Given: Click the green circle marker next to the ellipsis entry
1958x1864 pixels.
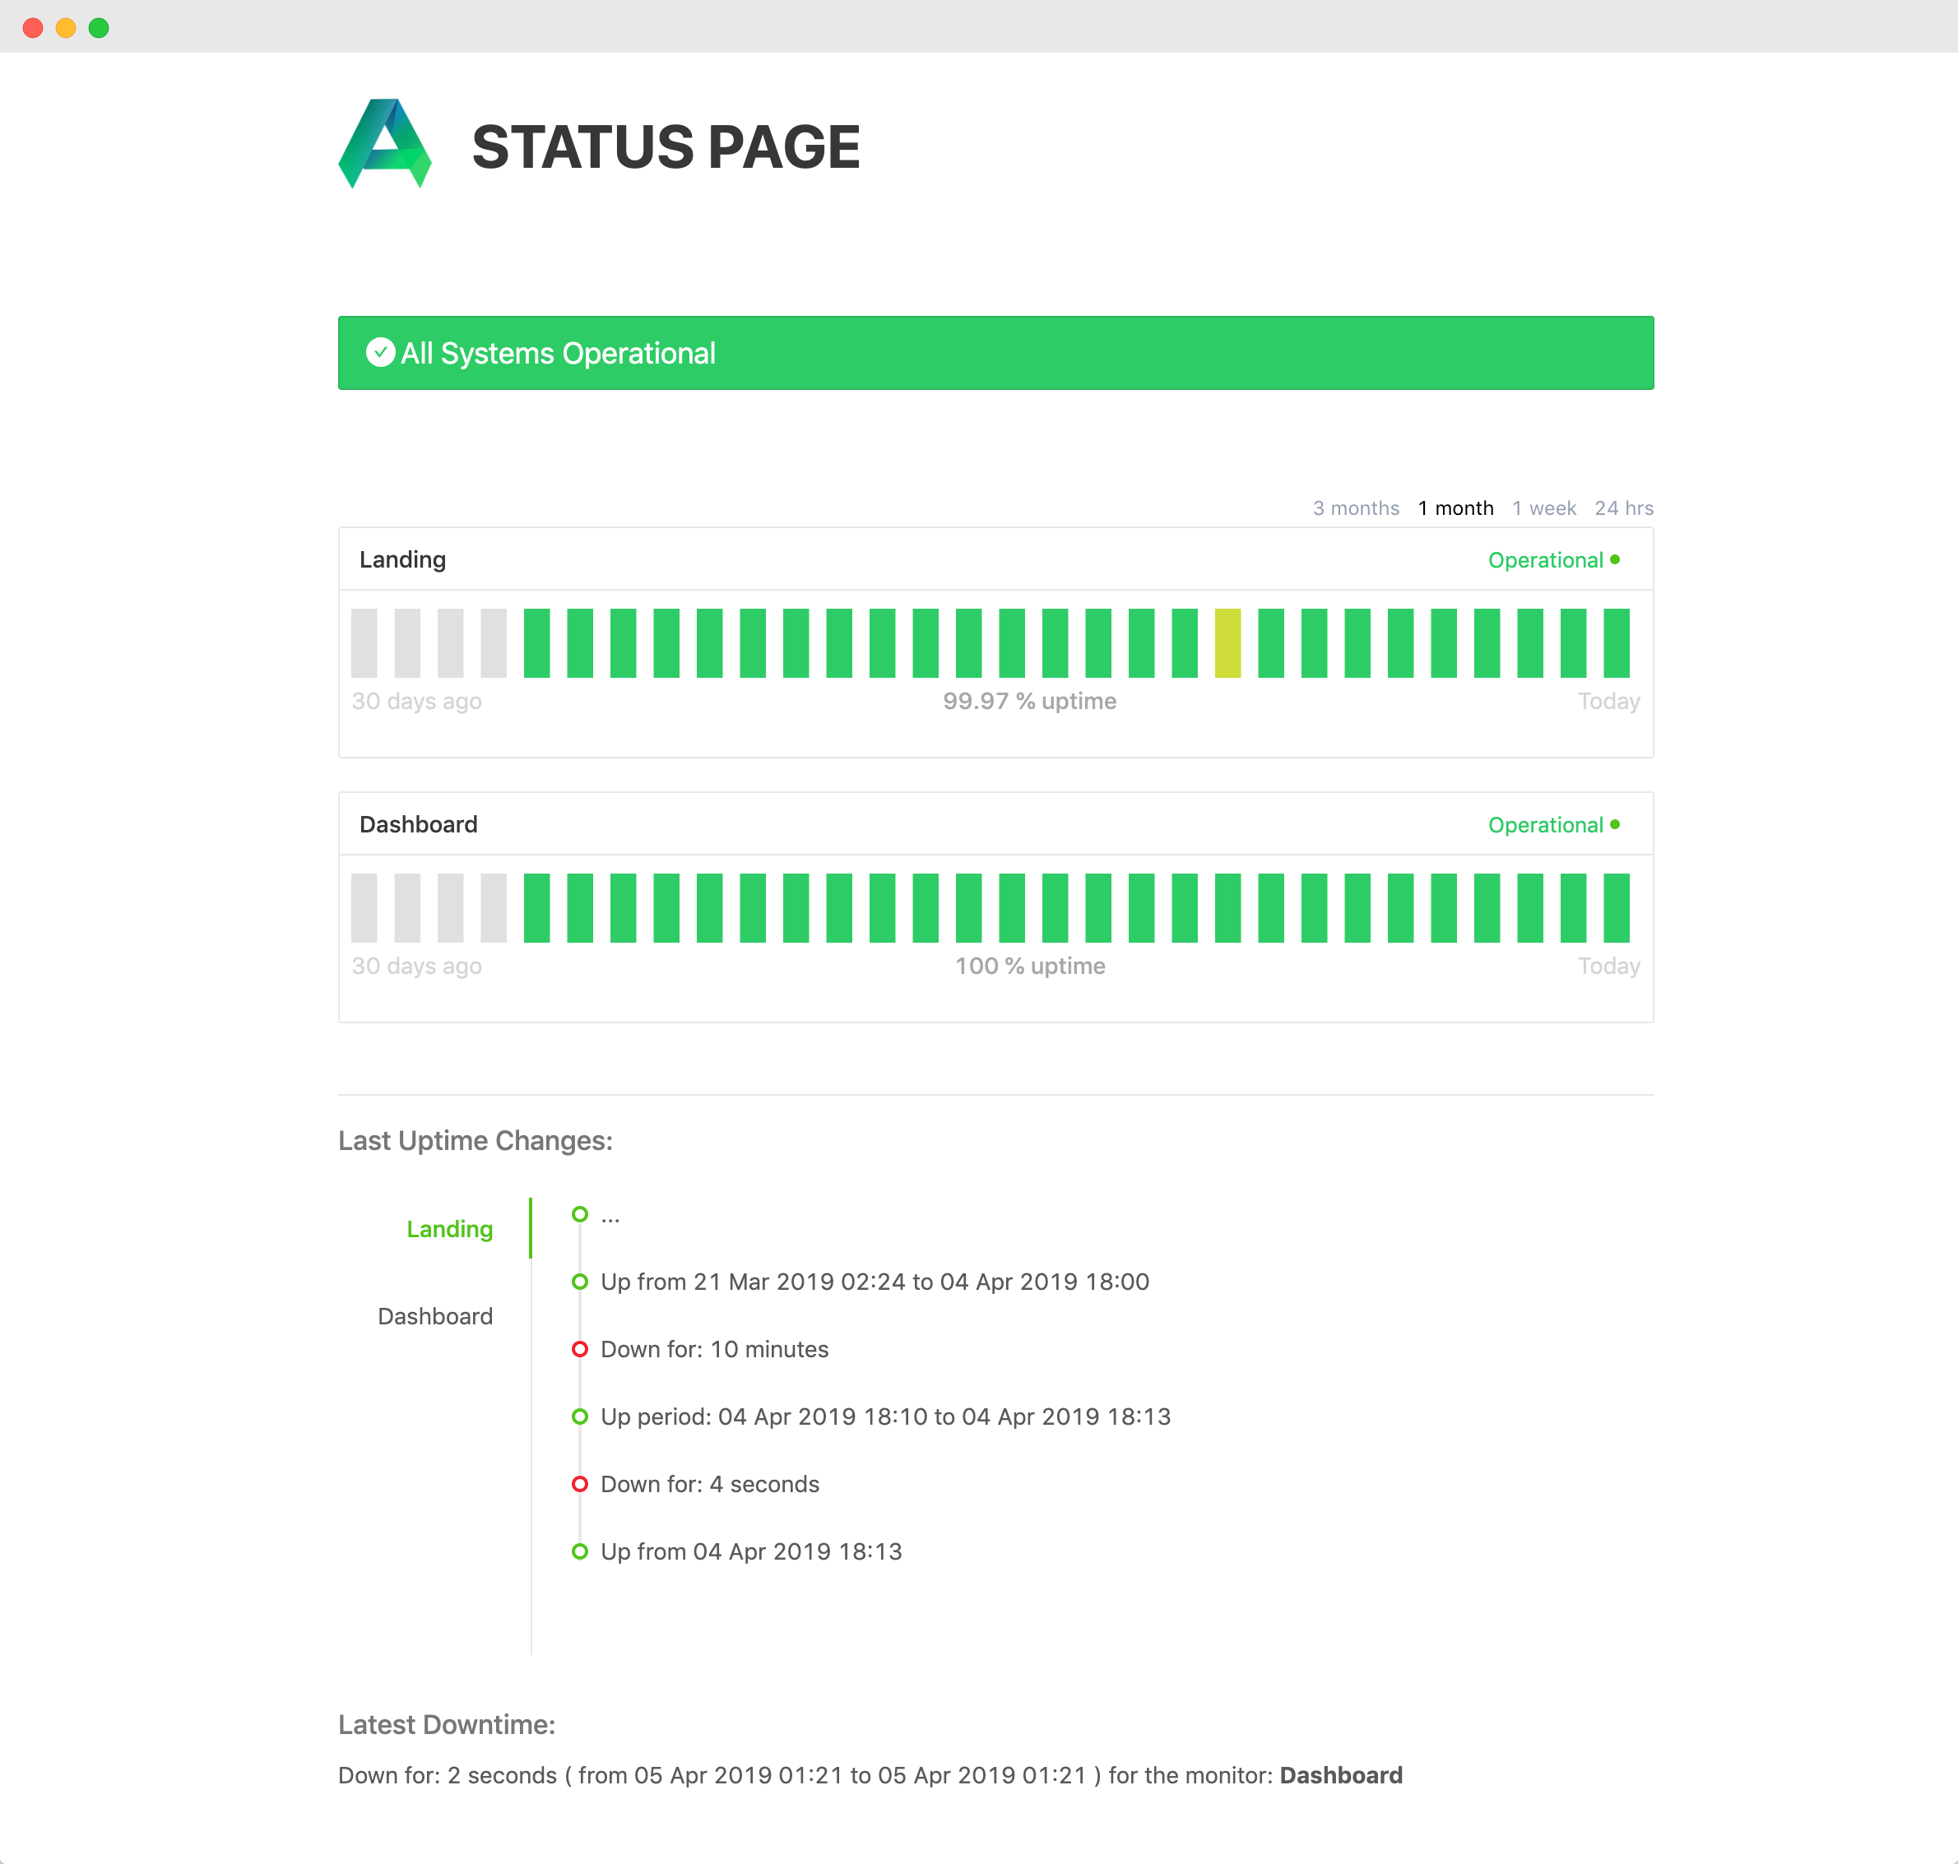Looking at the screenshot, I should (579, 1214).
